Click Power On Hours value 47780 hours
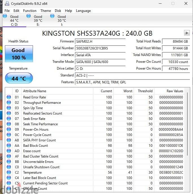193x194 pixels. pyautogui.click(x=176, y=68)
